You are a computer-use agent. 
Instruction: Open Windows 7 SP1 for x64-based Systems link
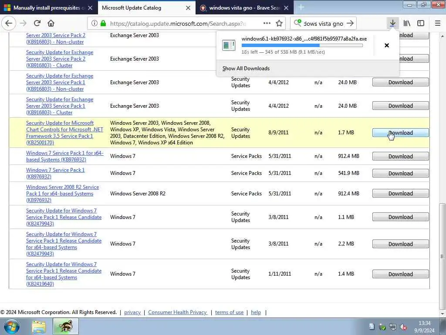[x=64, y=156]
